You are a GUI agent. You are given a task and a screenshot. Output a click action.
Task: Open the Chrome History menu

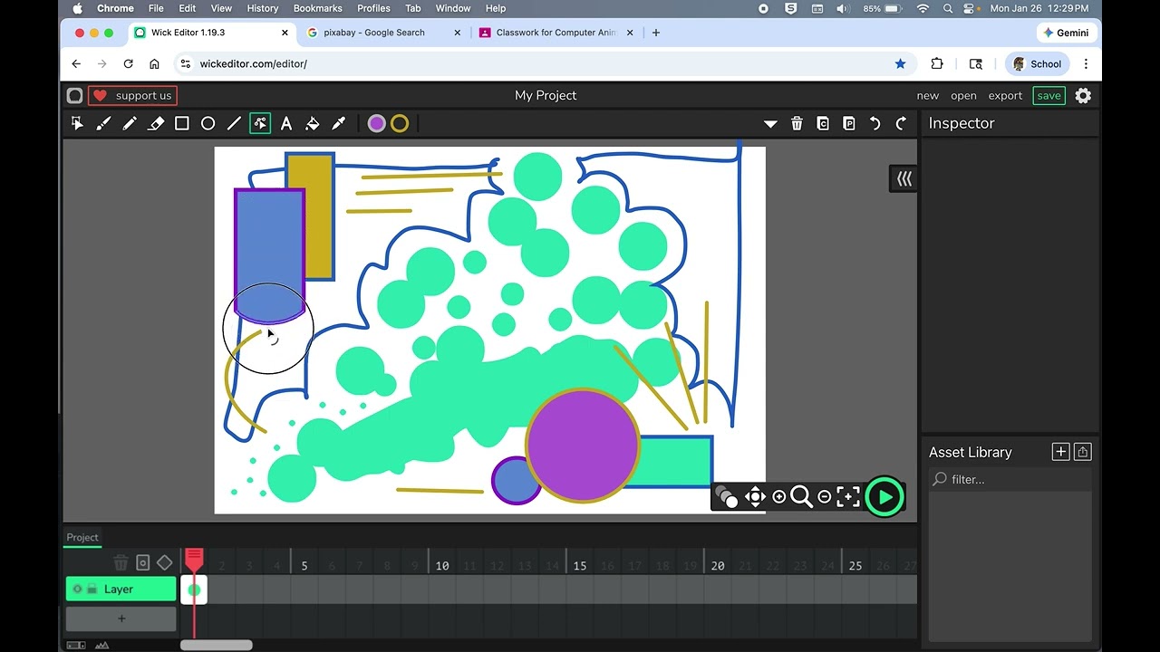(x=263, y=8)
